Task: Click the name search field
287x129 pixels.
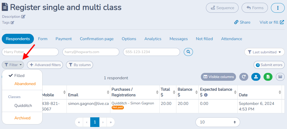Action: (x=30, y=52)
